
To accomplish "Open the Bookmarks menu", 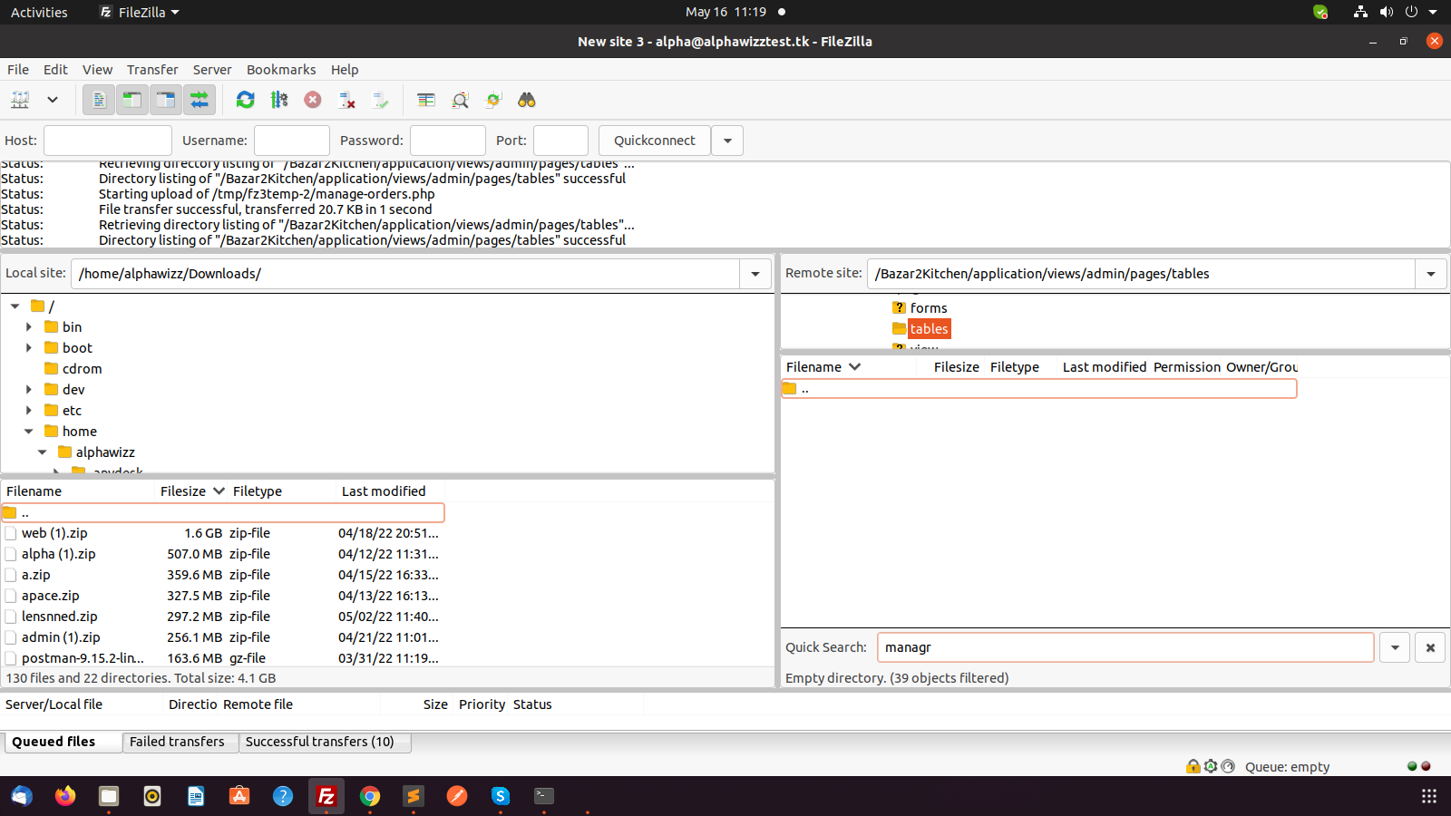I will pos(281,70).
